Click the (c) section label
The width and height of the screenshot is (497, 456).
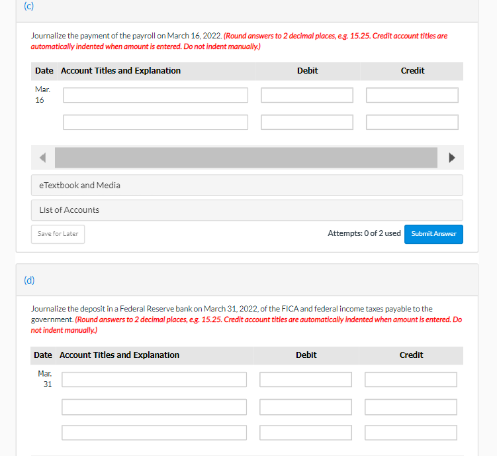[x=29, y=6]
